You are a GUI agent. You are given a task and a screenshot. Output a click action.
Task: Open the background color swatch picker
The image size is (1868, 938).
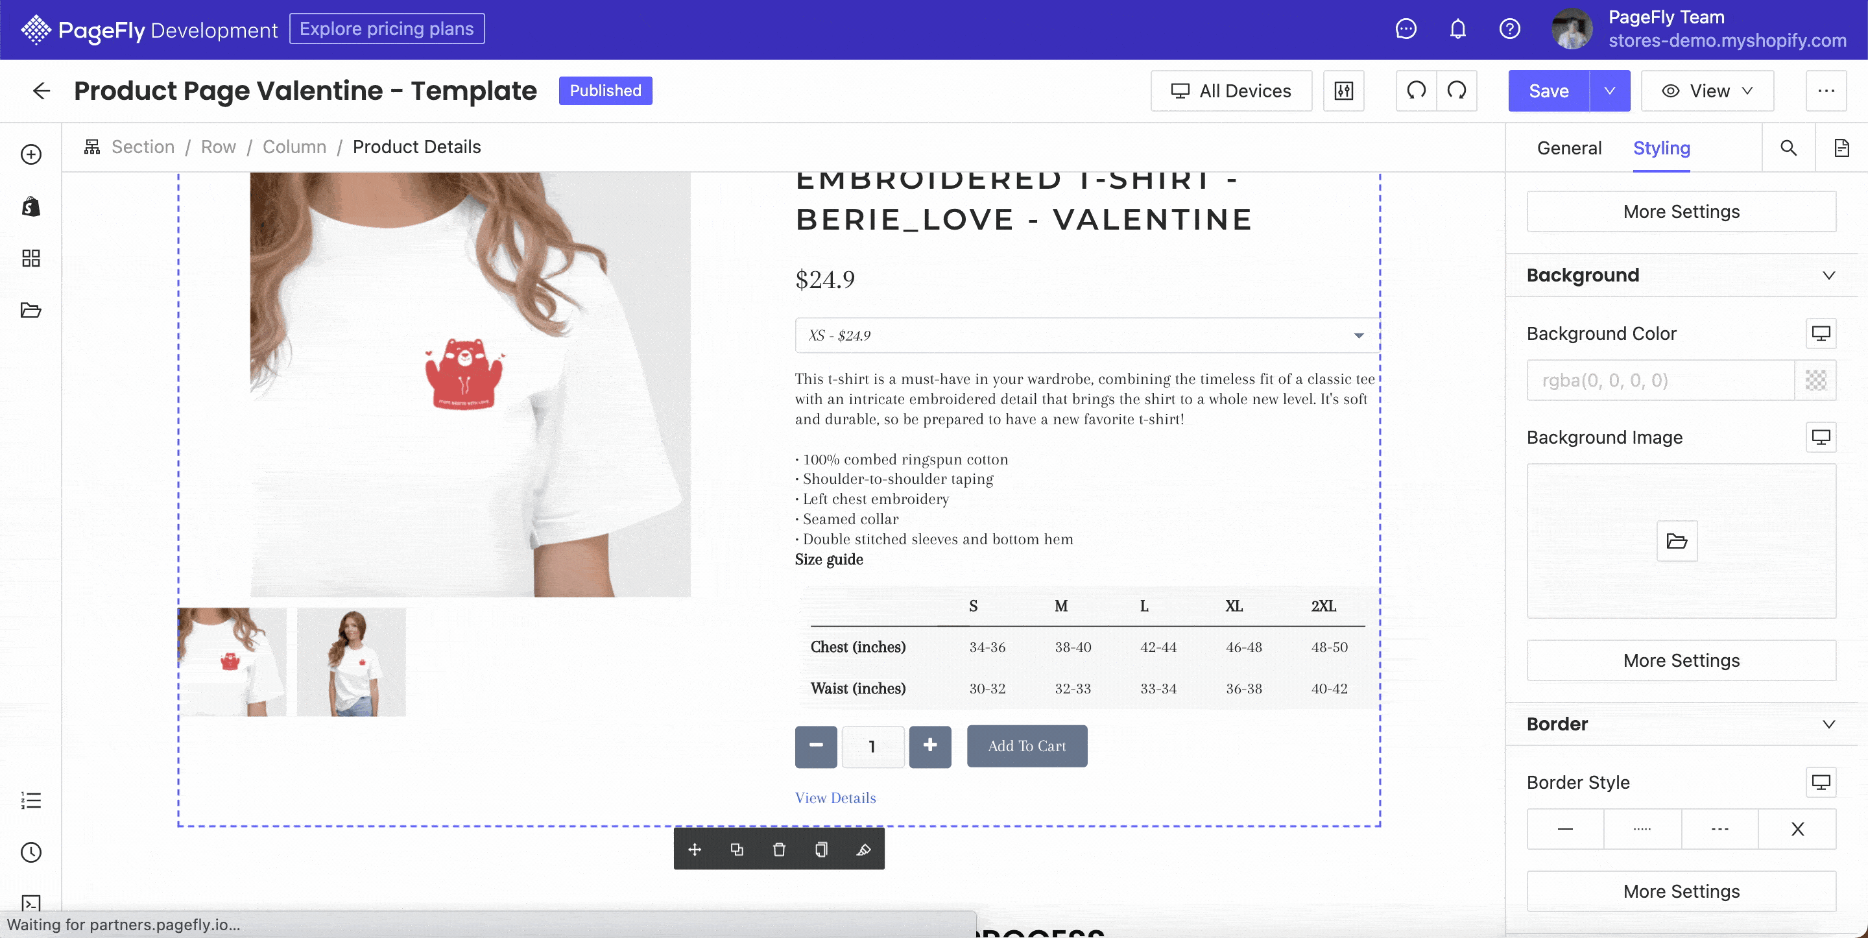(x=1815, y=380)
